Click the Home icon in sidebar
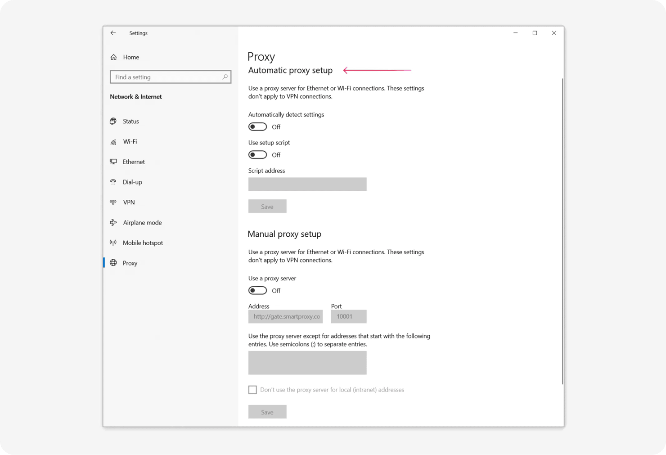Viewport: 666px width, 455px height. pos(114,57)
